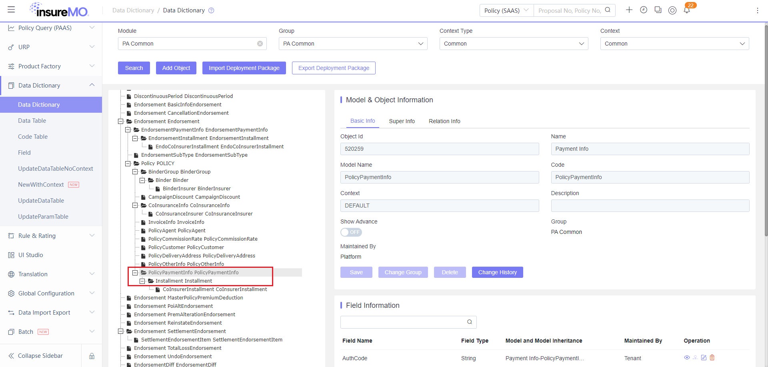Viewport: 768px width, 367px height.
Task: Select CoInsurerInstallment tree item
Action: point(215,289)
